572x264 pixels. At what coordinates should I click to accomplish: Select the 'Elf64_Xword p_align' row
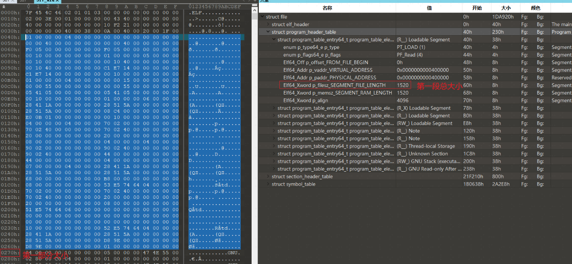tap(415, 100)
